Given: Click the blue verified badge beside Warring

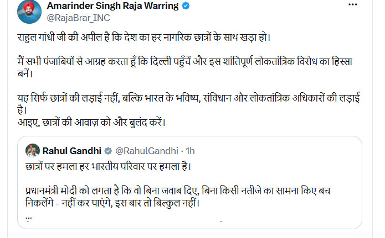Looking at the screenshot, I should click(x=186, y=6).
